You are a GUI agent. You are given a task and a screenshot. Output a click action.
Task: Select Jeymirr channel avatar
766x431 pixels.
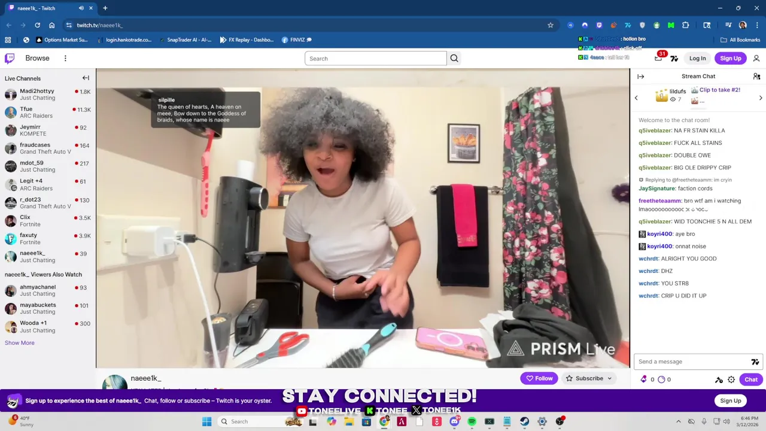10,130
